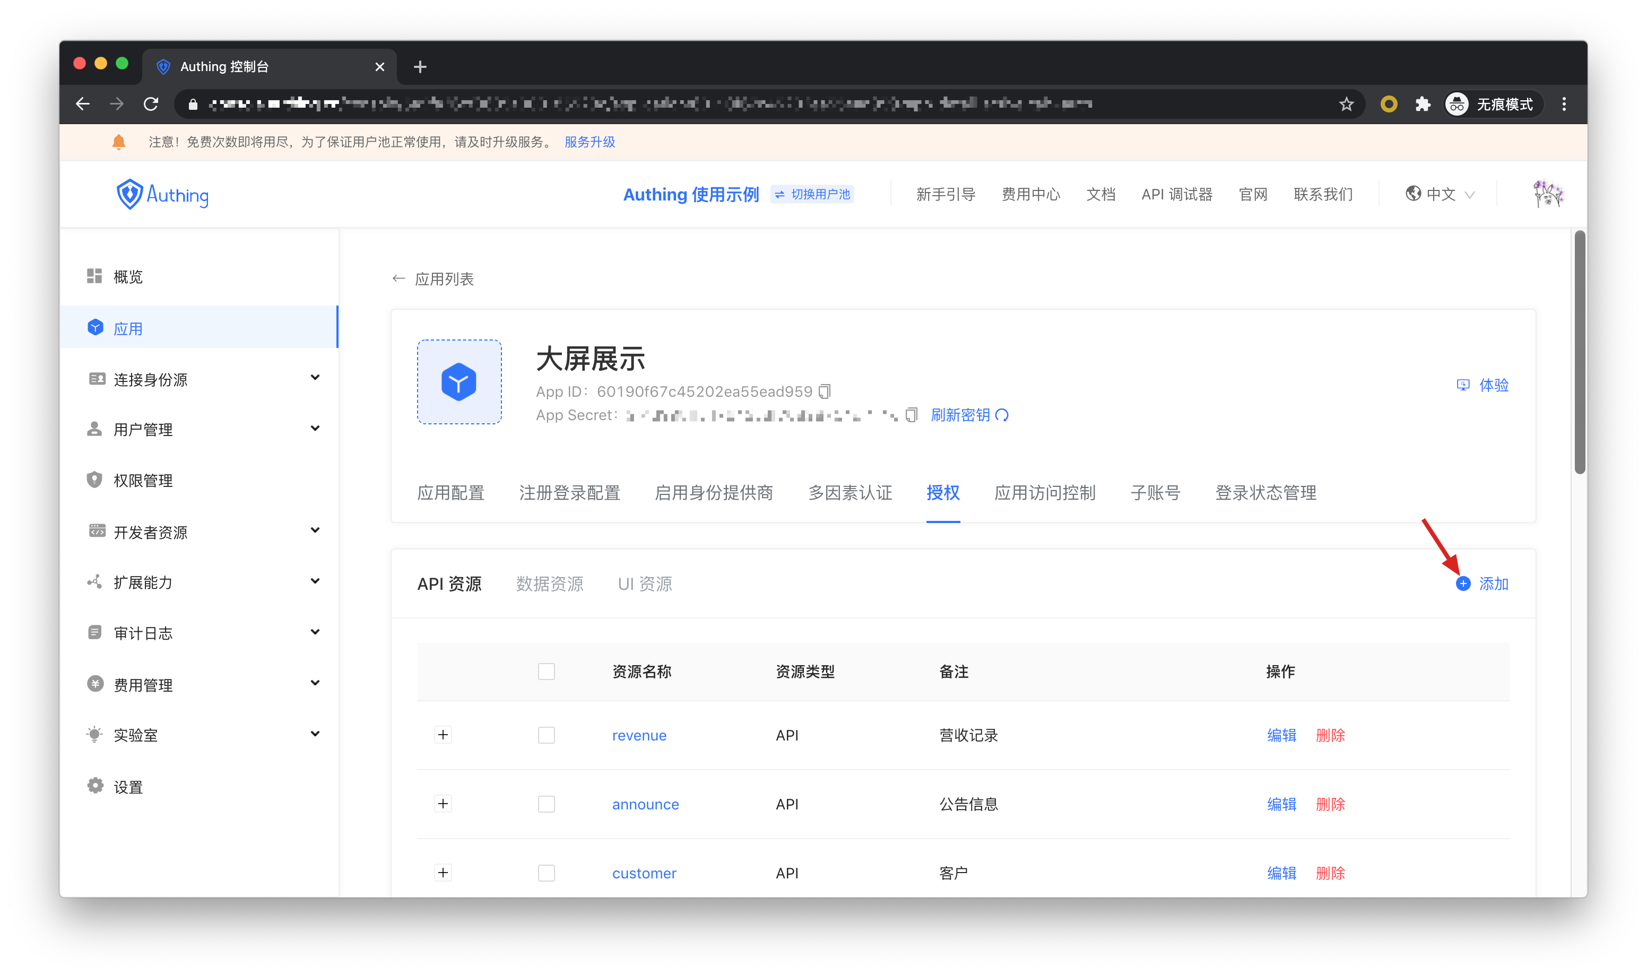Image resolution: width=1647 pixels, height=976 pixels.
Task: Bookmark page with the star icon
Action: (x=1346, y=104)
